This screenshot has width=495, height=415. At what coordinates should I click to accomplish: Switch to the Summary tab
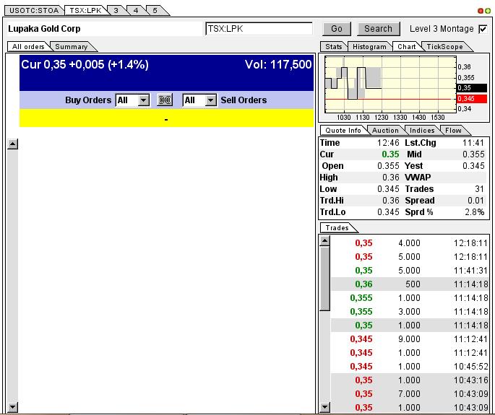71,47
